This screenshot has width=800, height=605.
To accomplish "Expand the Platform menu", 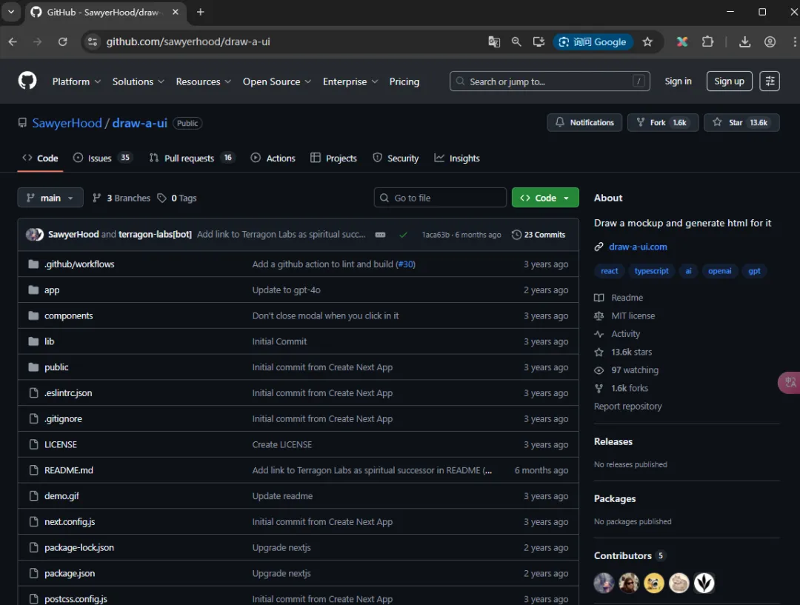I will (x=76, y=81).
